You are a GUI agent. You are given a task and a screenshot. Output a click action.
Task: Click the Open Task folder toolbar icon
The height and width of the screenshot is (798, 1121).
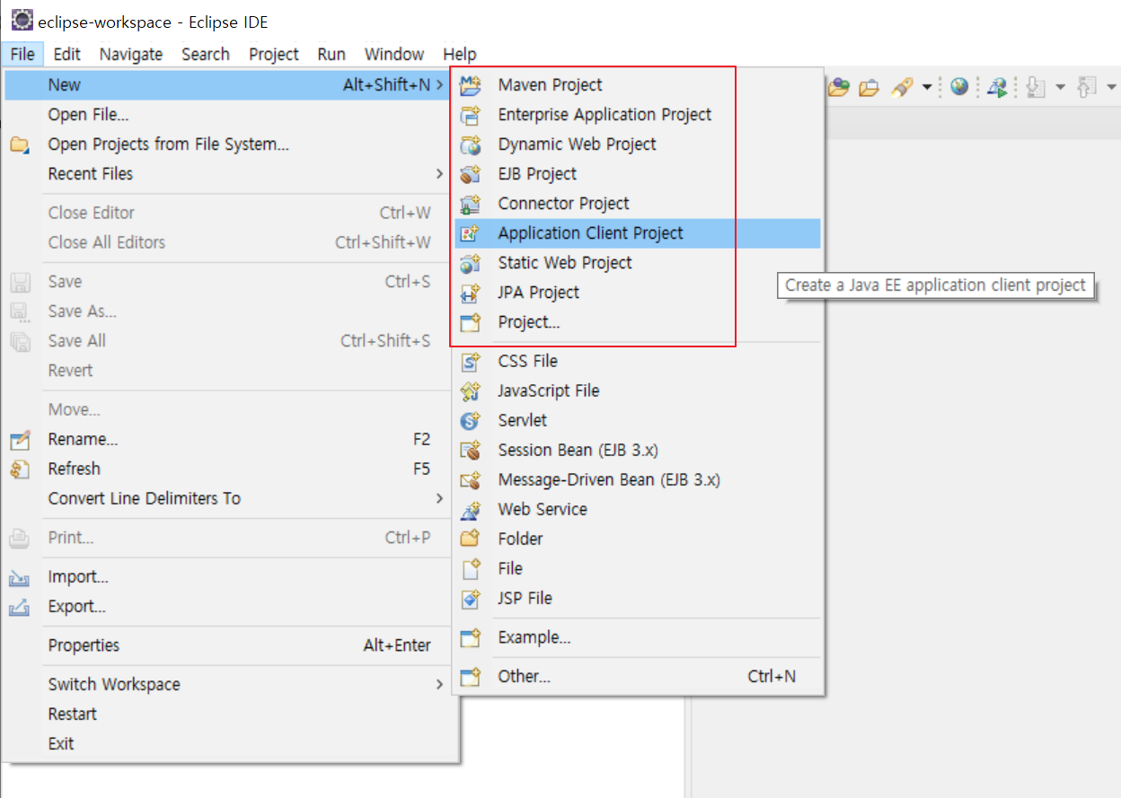pyautogui.click(x=869, y=87)
